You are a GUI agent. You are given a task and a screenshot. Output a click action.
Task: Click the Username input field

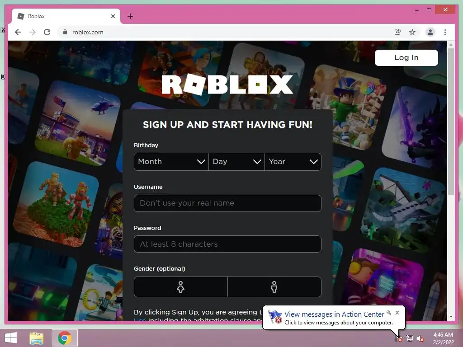click(x=227, y=203)
